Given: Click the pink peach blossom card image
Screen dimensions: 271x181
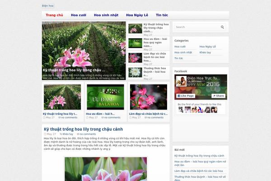Looking at the screenshot, I should [149, 97].
